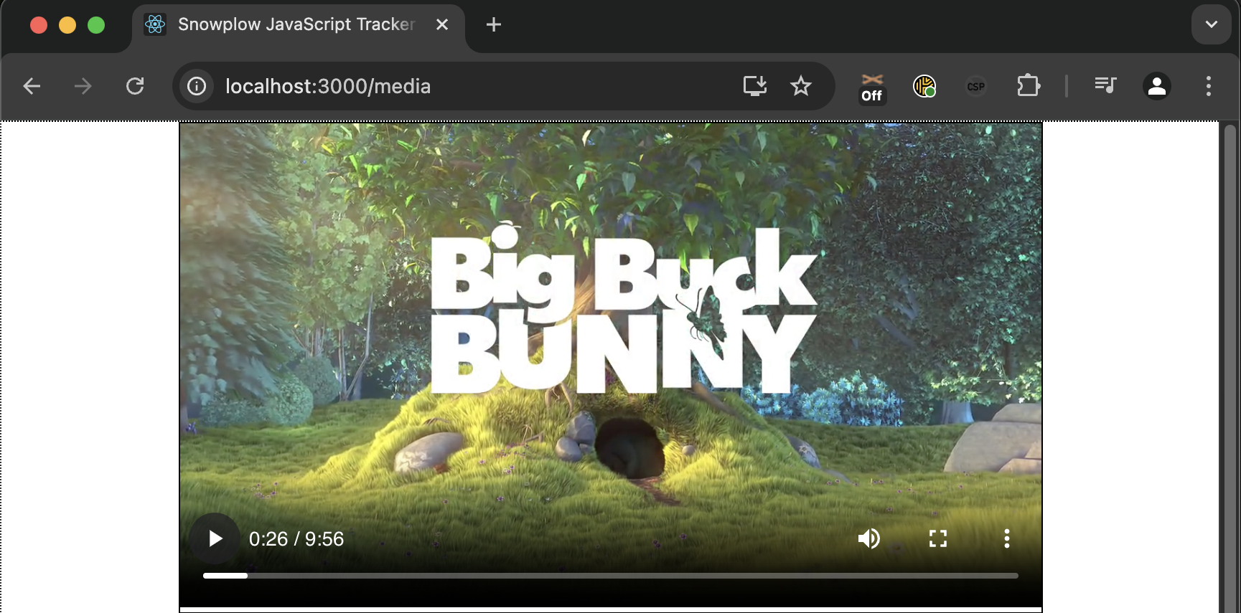This screenshot has width=1241, height=613.
Task: Play the Big Buck Bunny video
Action: pos(215,538)
